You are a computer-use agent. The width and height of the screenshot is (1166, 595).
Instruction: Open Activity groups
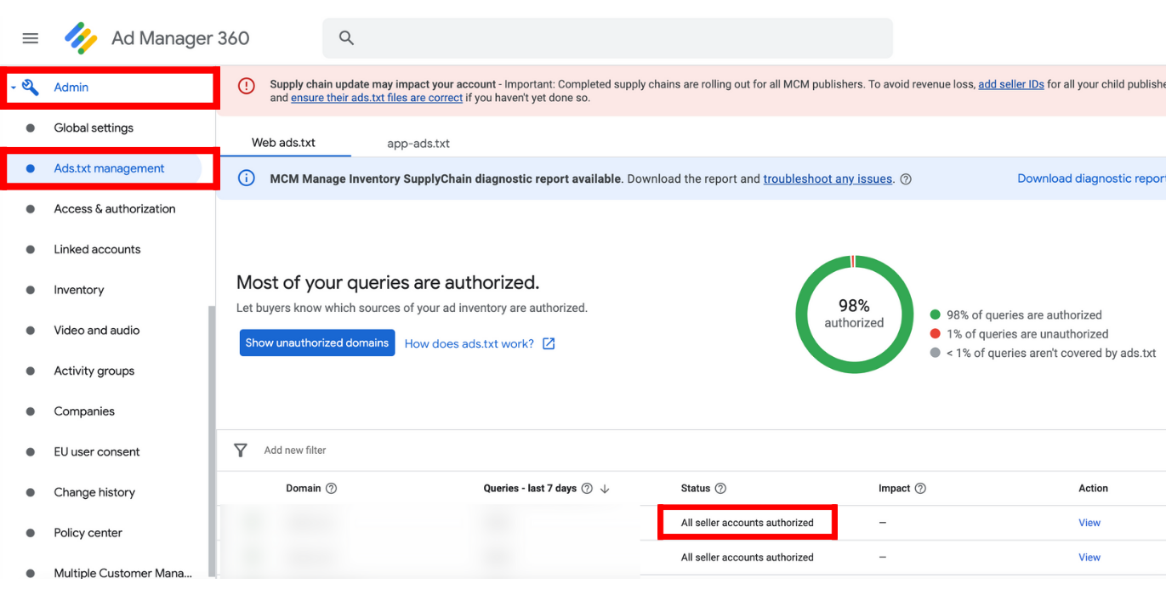[94, 371]
